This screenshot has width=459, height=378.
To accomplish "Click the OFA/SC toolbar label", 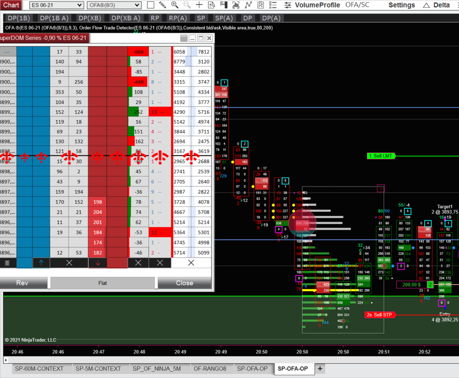I will pos(357,5).
